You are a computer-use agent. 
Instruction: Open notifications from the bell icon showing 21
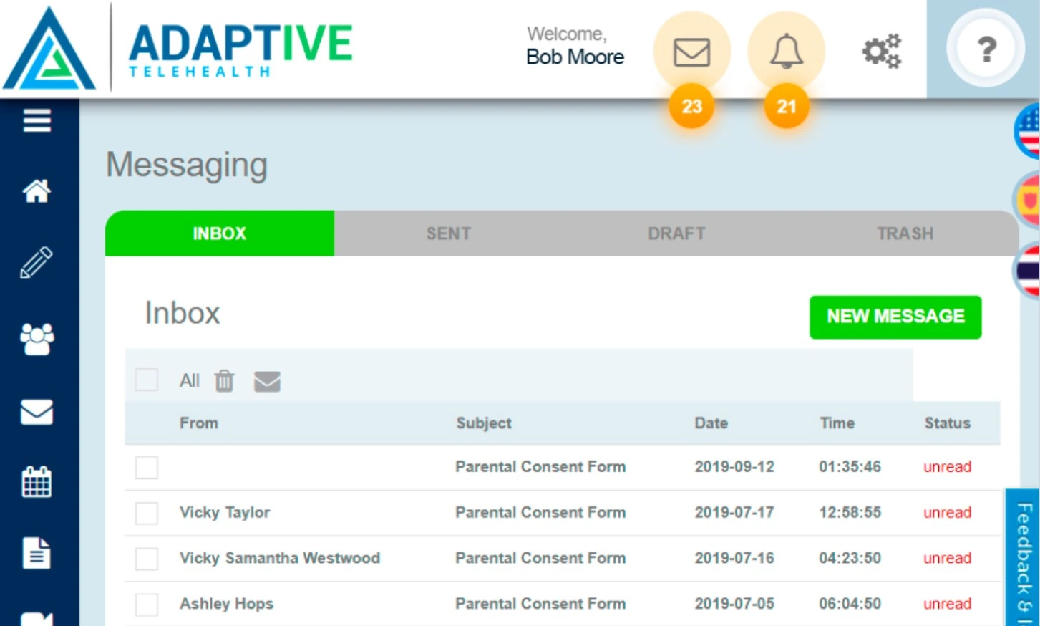click(x=785, y=52)
